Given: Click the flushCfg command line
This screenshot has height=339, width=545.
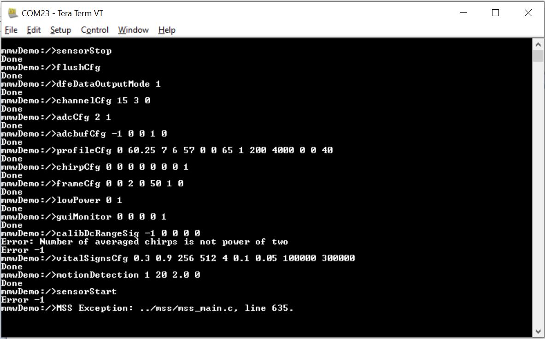Looking at the screenshot, I should point(51,67).
